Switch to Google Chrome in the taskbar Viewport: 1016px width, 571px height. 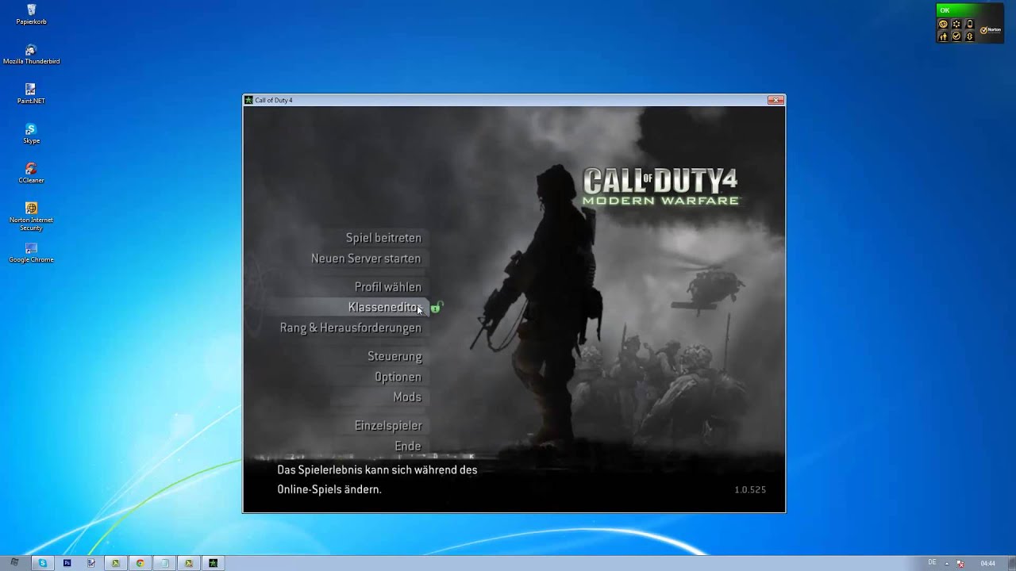[x=140, y=563]
